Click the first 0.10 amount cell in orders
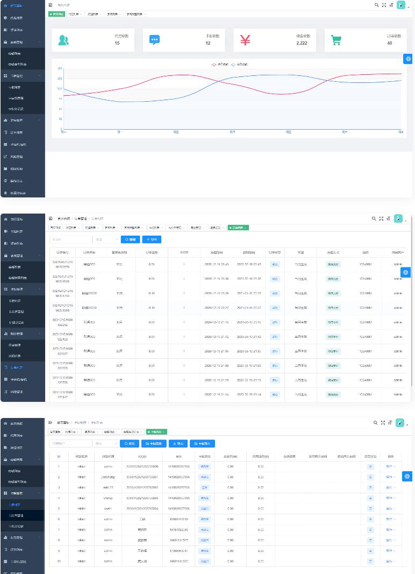This screenshot has height=574, width=415. coord(152,293)
